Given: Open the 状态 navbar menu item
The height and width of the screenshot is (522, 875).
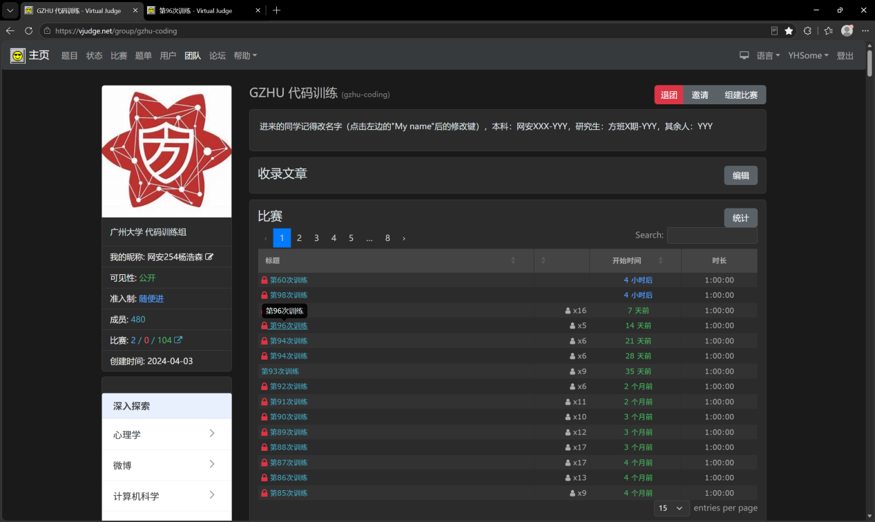Looking at the screenshot, I should 95,55.
